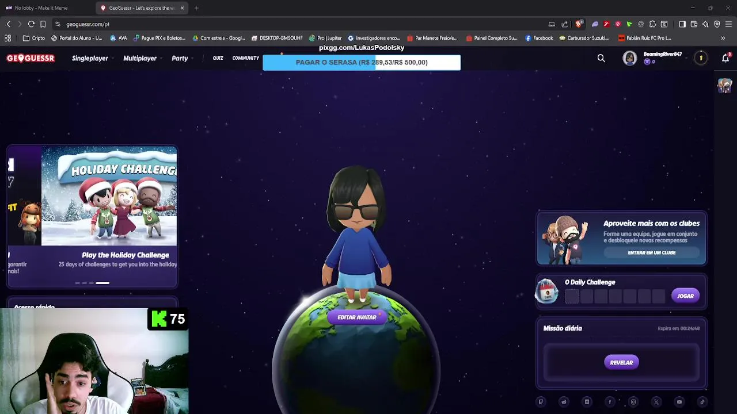The width and height of the screenshot is (737, 414).
Task: Click JOGAR for the Daily Challenge
Action: [x=685, y=296]
